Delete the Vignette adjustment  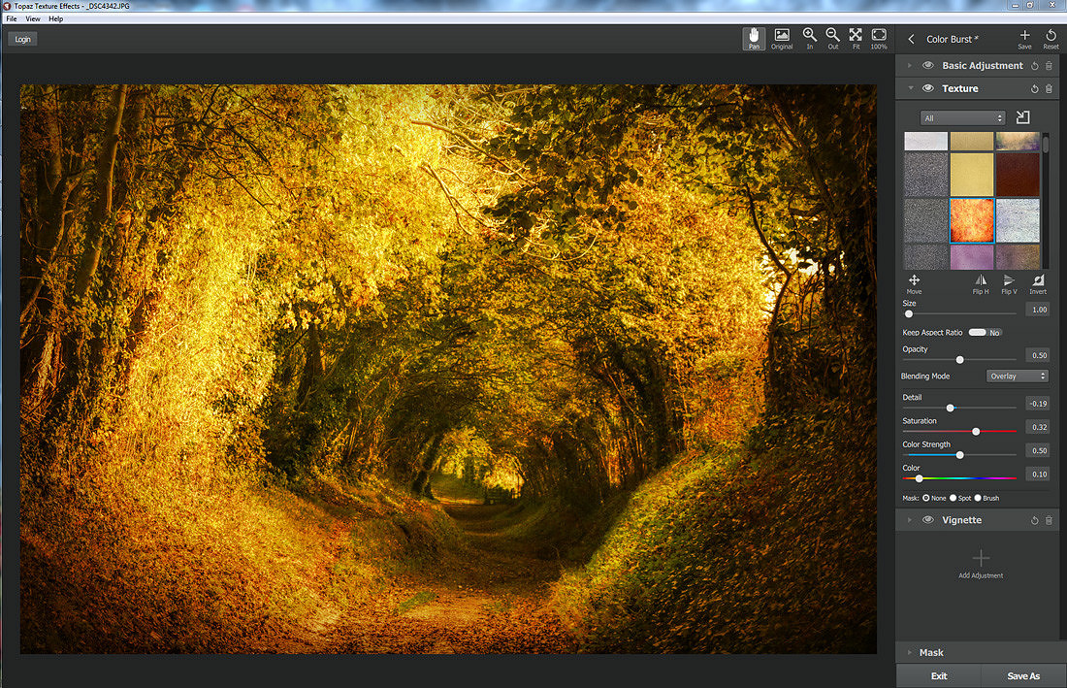click(1049, 520)
